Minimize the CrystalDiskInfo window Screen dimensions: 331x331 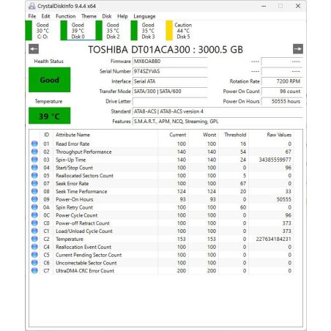click(264, 6)
